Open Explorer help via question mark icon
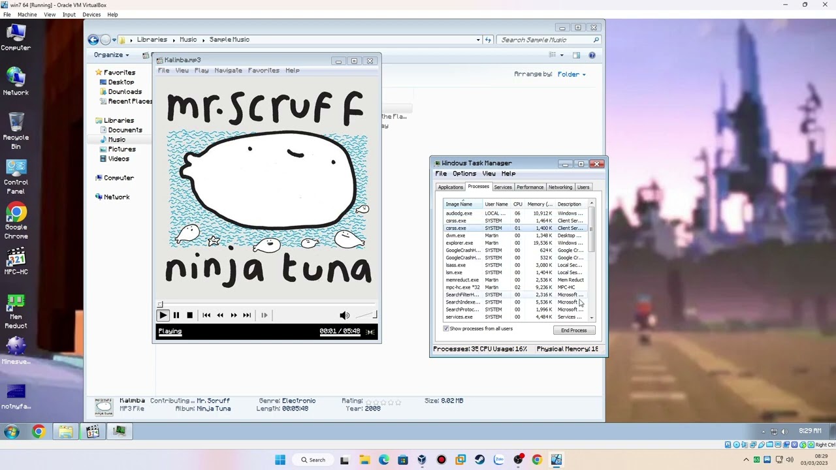The image size is (836, 470). coord(592,55)
